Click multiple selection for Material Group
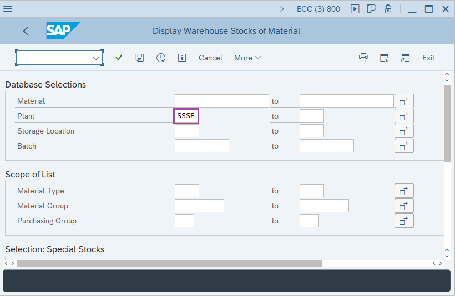Screen dimensions: 455x296 tap(404, 206)
